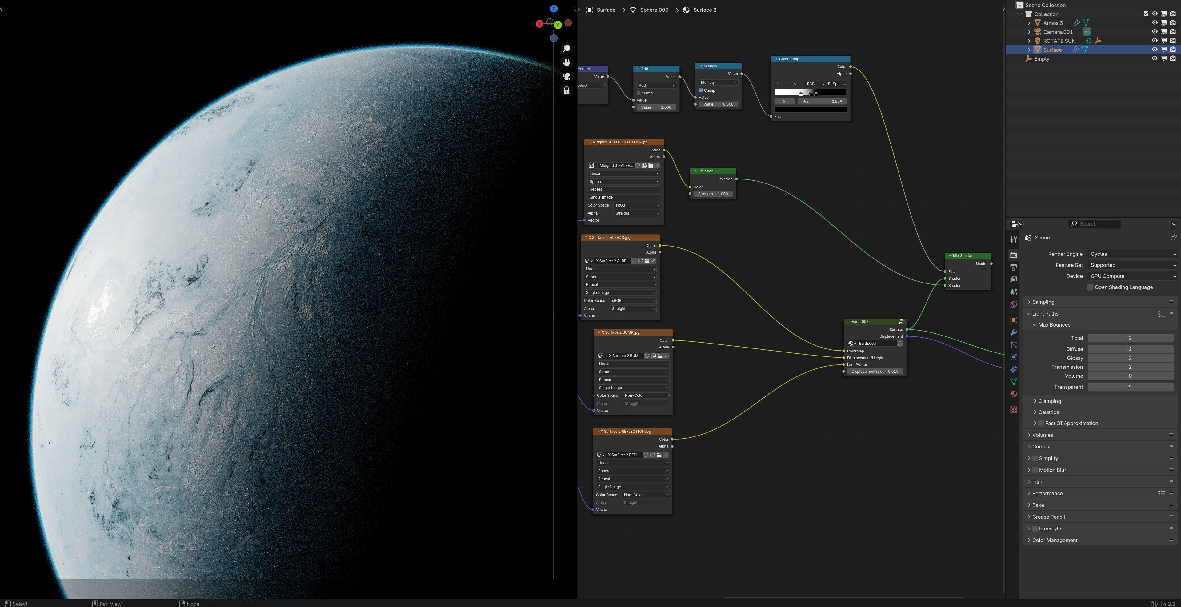Uncheck Clamp on the Multiply node

click(701, 90)
